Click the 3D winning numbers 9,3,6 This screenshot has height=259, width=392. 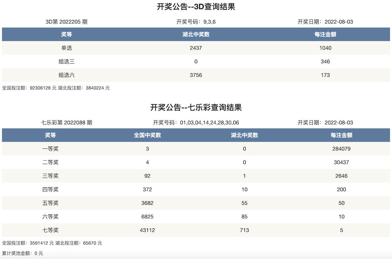coord(210,22)
